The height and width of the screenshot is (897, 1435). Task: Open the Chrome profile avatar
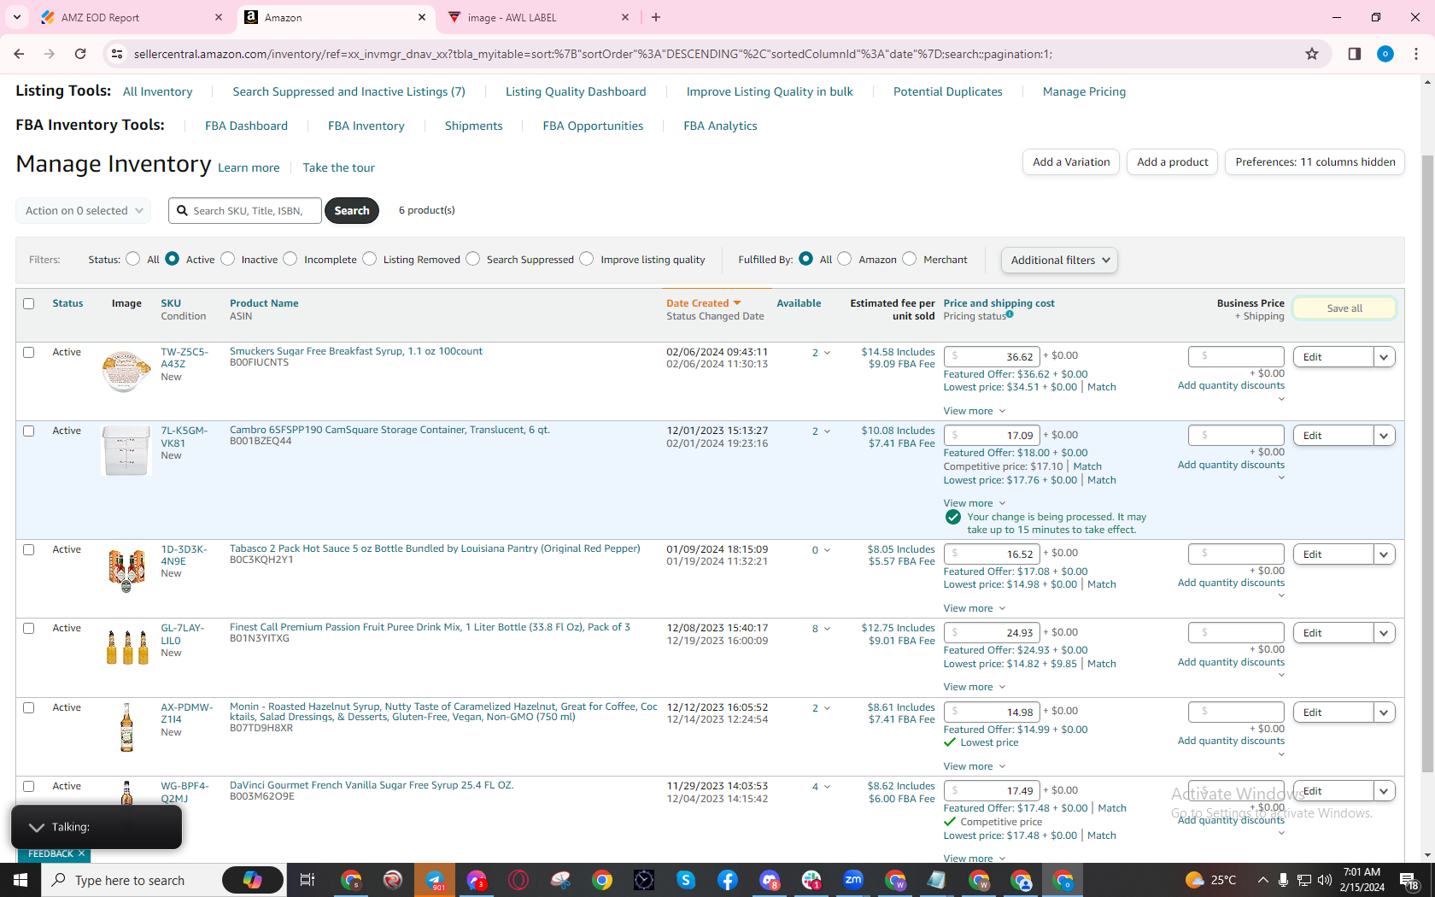click(1385, 54)
